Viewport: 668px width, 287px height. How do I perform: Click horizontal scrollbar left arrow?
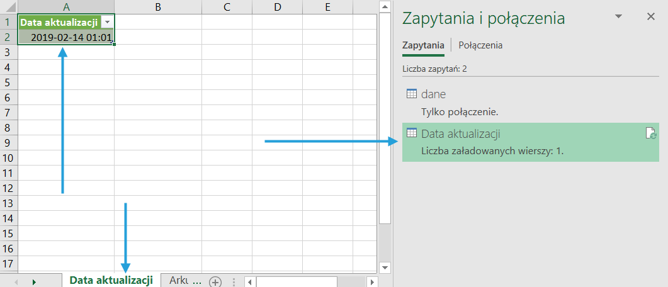coord(250,282)
